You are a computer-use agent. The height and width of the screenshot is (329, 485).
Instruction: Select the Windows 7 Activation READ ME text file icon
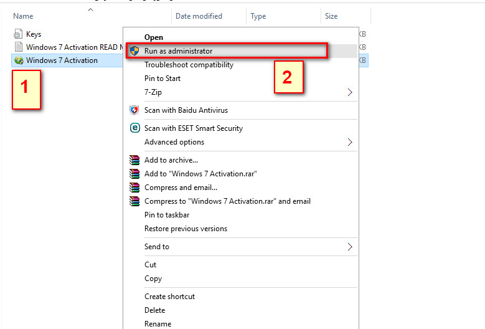(18, 47)
